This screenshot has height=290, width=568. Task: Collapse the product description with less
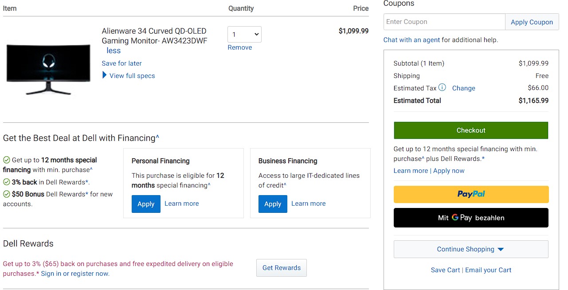[x=114, y=51]
